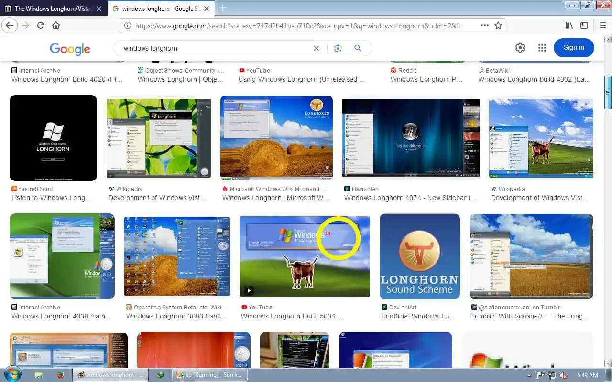Open the Windows Start orb
The height and width of the screenshot is (382, 612).
coord(12,374)
